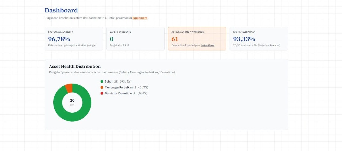
Task: Click the 93,33% KPI value
Action: click(x=244, y=39)
